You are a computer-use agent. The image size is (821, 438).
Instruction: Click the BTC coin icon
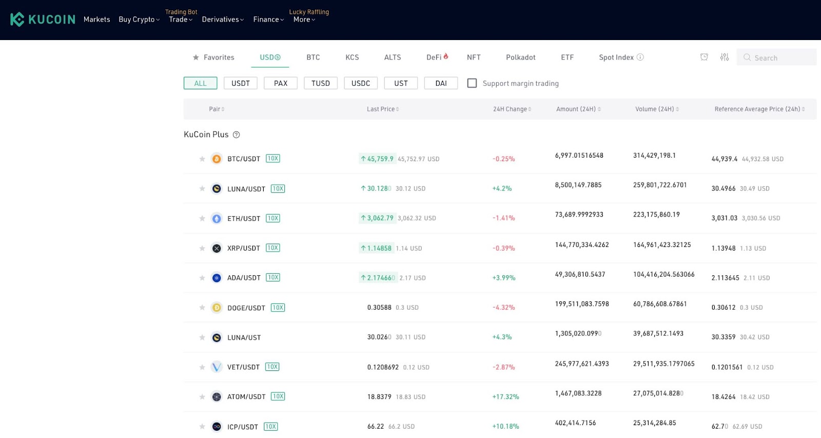[x=217, y=159]
